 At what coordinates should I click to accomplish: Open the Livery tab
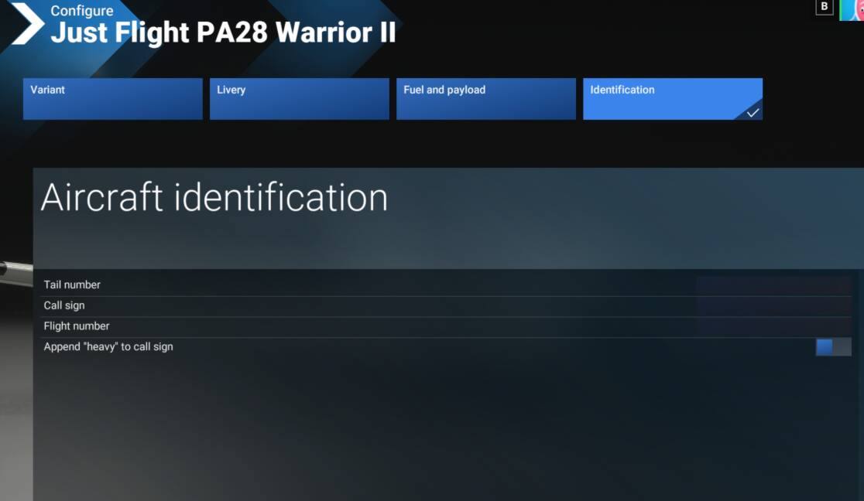(x=299, y=99)
